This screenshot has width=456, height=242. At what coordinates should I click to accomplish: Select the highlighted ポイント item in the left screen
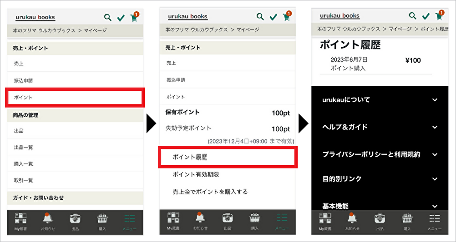click(75, 98)
